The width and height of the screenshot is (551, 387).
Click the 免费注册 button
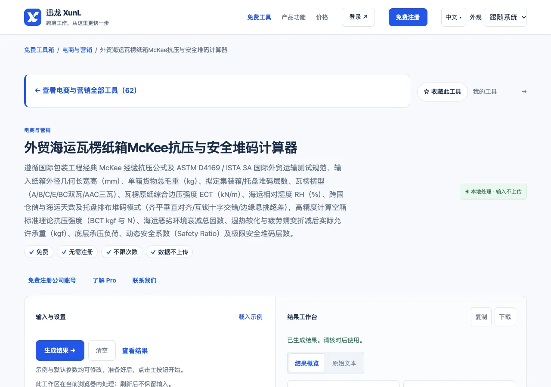(408, 17)
